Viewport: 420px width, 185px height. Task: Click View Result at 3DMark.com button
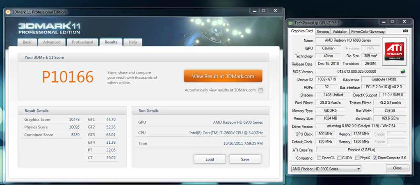click(223, 76)
